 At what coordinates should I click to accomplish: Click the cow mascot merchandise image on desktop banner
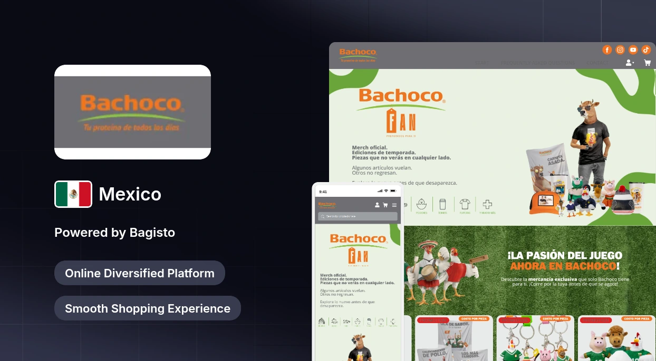pyautogui.click(x=585, y=158)
